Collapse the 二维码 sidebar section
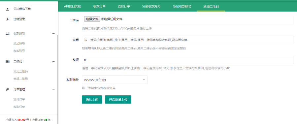This screenshot has width=297, height=124. tap(53, 62)
